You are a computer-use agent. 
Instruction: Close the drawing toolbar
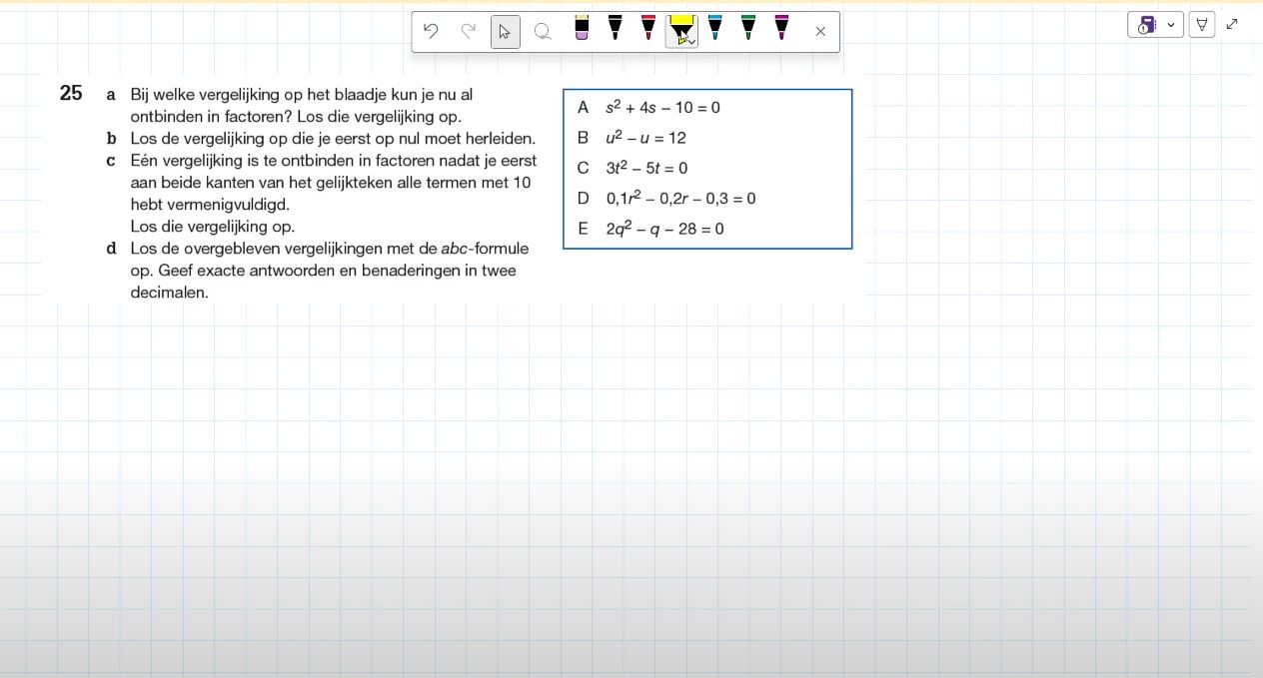click(x=820, y=32)
